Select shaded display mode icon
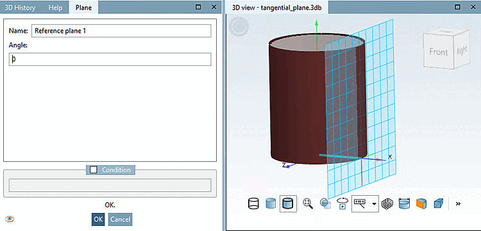 point(271,203)
